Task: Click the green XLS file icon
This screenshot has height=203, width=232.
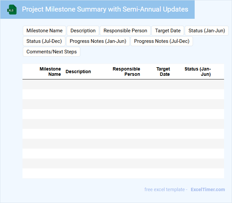Action: 12,10
